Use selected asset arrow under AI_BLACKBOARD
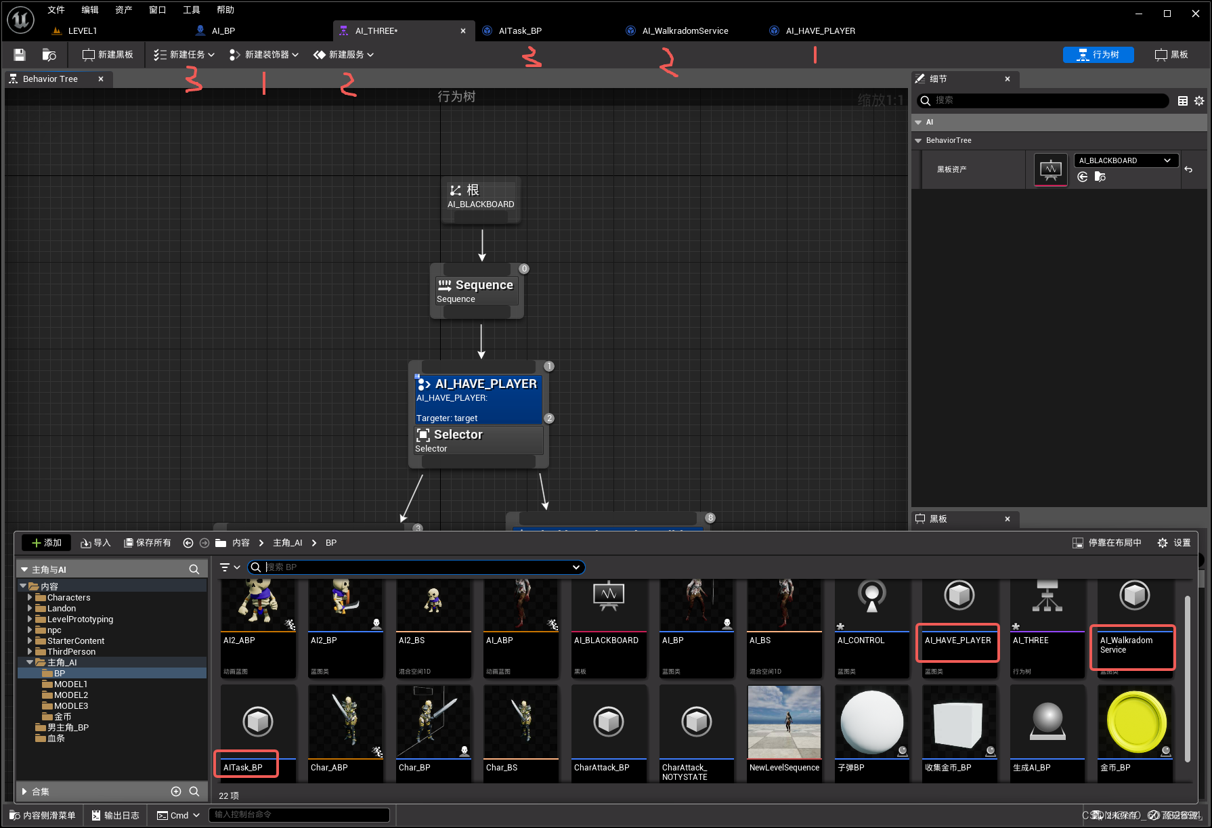This screenshot has height=828, width=1212. 1083,177
